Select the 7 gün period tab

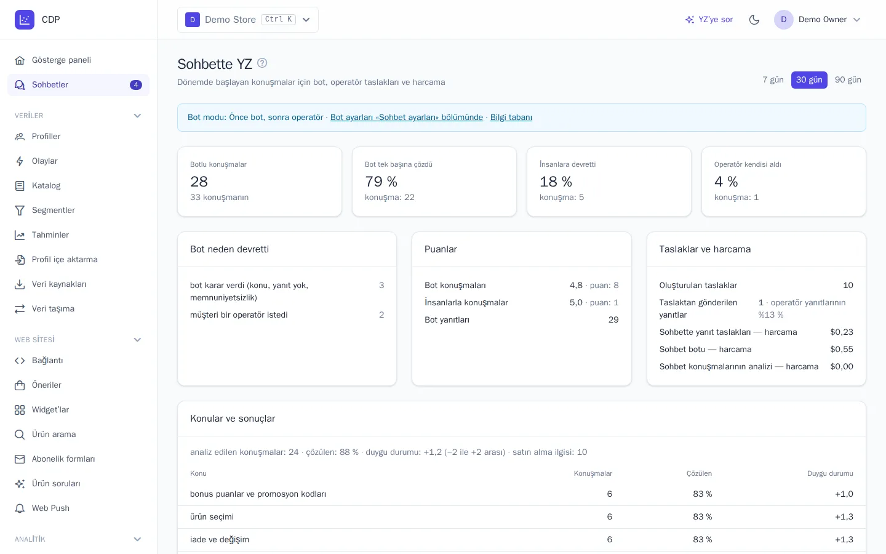click(x=773, y=80)
